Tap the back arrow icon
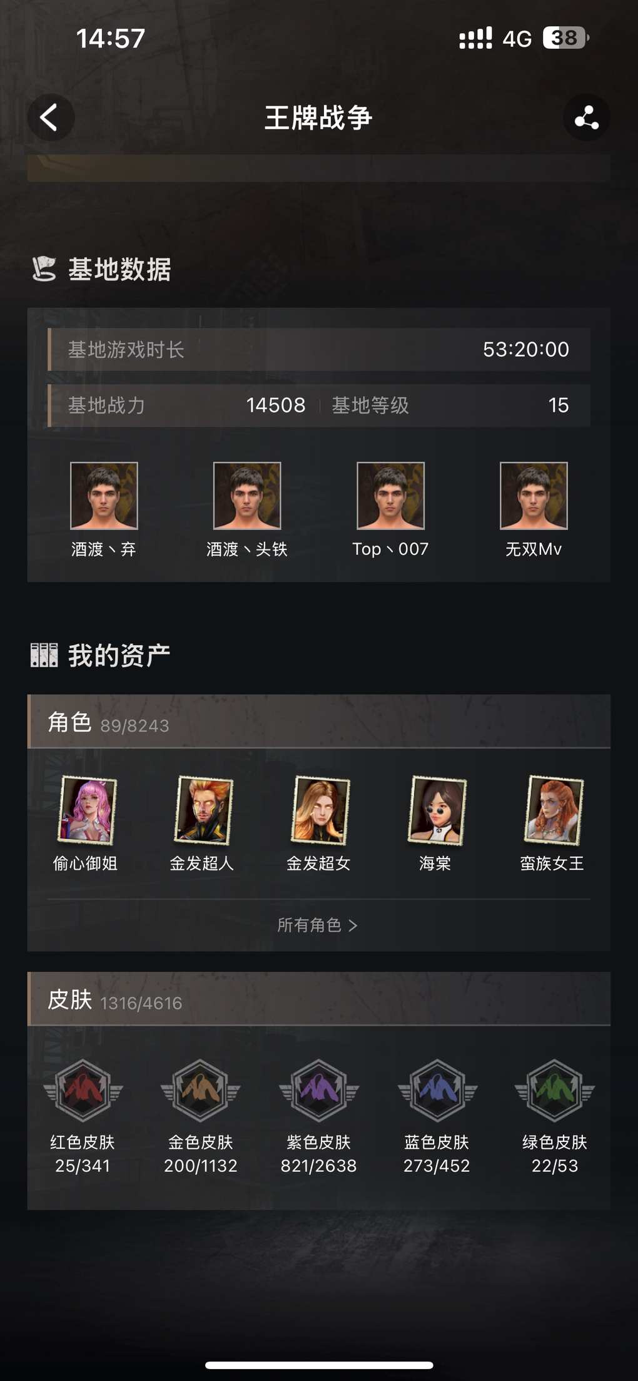The width and height of the screenshot is (638, 1381). pos(51,117)
